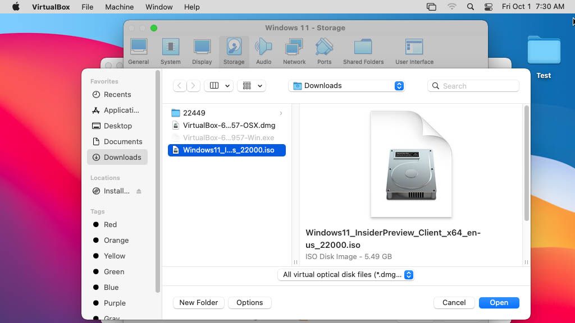Select the Windows11 Insider Preview ISO file
Screen dimensions: 575x323
point(227,150)
